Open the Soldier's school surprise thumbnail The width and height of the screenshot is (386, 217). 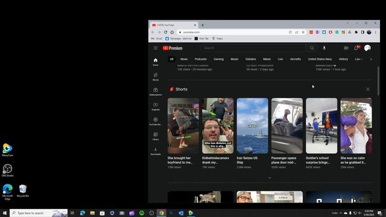(321, 126)
